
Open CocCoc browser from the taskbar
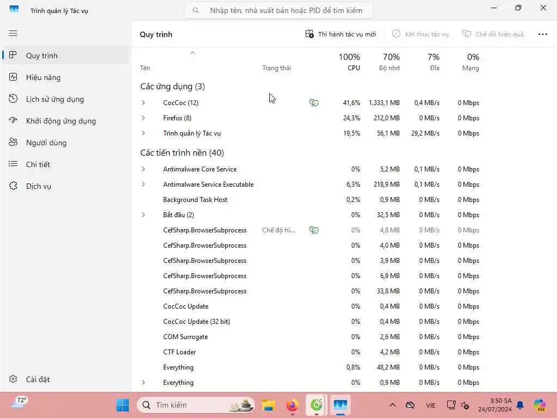[x=316, y=405]
